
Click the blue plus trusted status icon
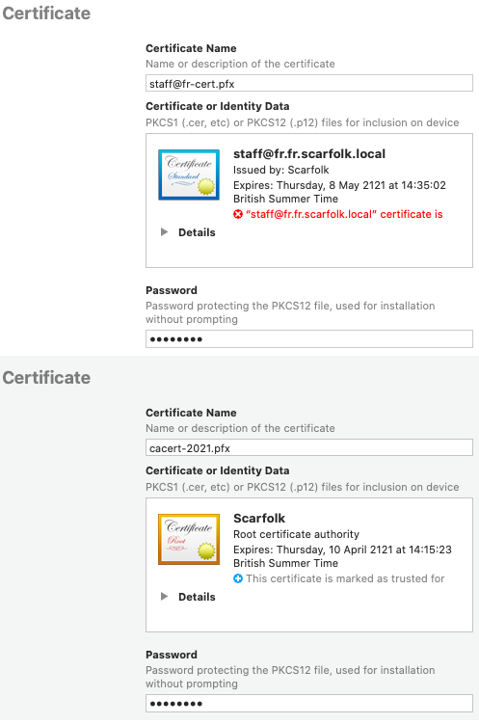[238, 578]
